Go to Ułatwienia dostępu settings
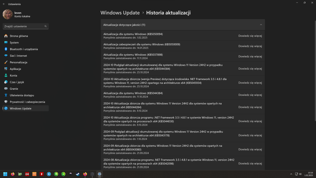This screenshot has width=316, height=178. coord(26,95)
